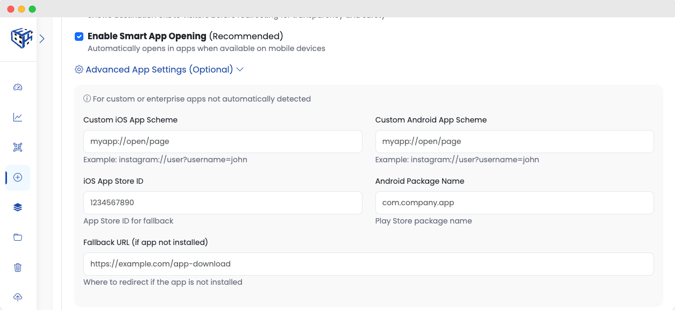Select the Android Package Name input
Image resolution: width=675 pixels, height=310 pixels.
[514, 203]
